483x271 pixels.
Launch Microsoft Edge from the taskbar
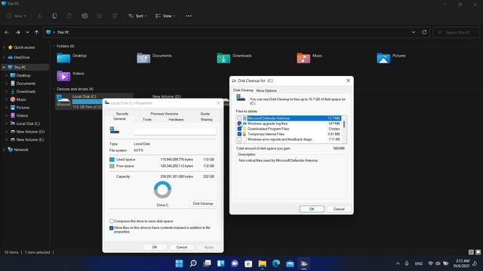(x=276, y=263)
